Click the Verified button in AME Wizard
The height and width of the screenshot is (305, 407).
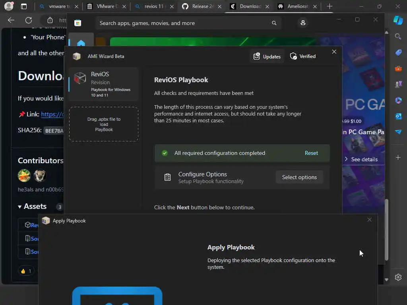tap(303, 56)
